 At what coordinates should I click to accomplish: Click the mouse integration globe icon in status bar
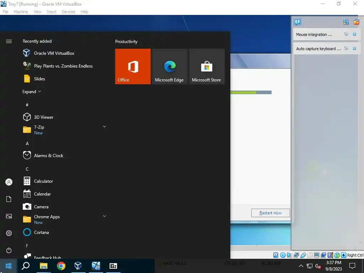(337, 255)
